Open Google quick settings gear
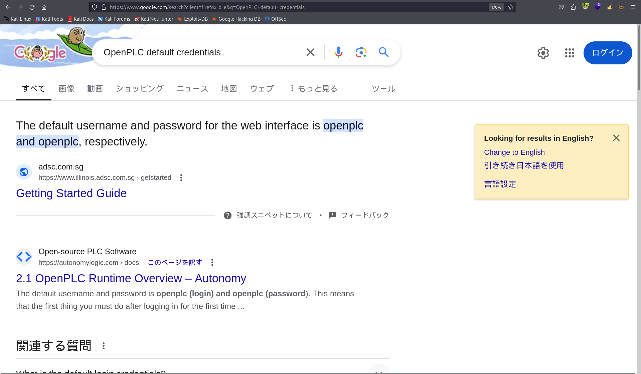This screenshot has width=641, height=374. pyautogui.click(x=543, y=53)
